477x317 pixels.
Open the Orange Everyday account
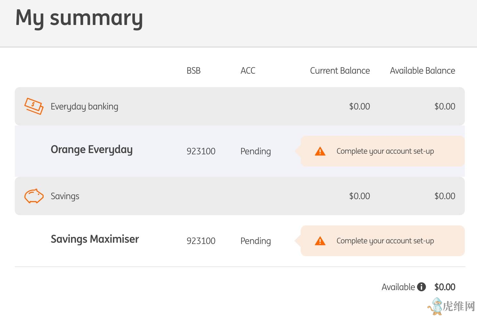pyautogui.click(x=92, y=150)
